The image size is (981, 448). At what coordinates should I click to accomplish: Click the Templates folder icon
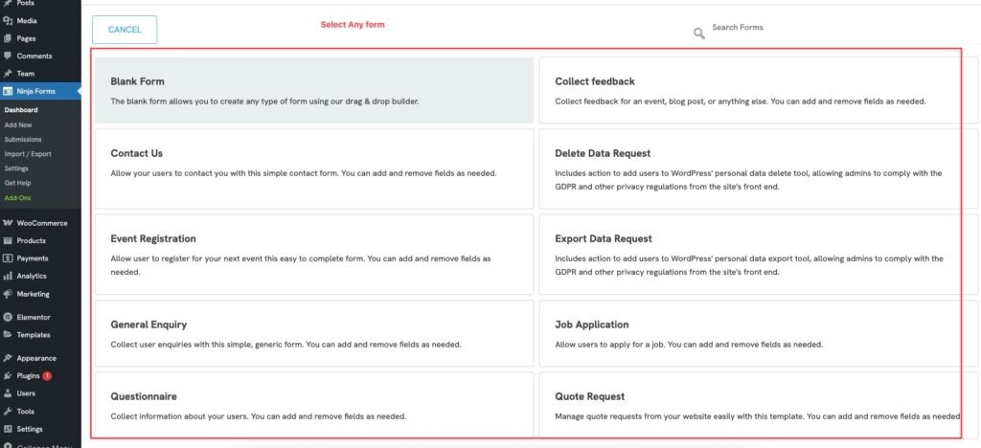tap(8, 334)
